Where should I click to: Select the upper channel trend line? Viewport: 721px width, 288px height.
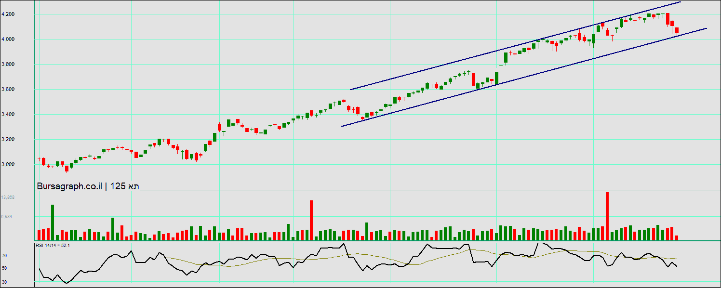click(515, 46)
